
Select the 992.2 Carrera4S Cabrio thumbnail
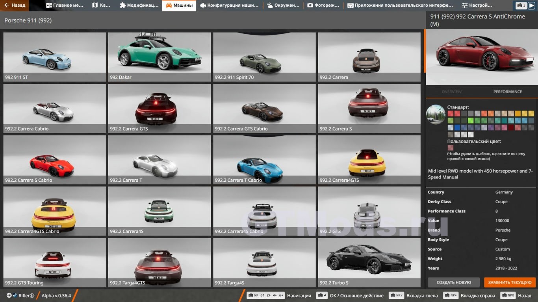(264, 211)
